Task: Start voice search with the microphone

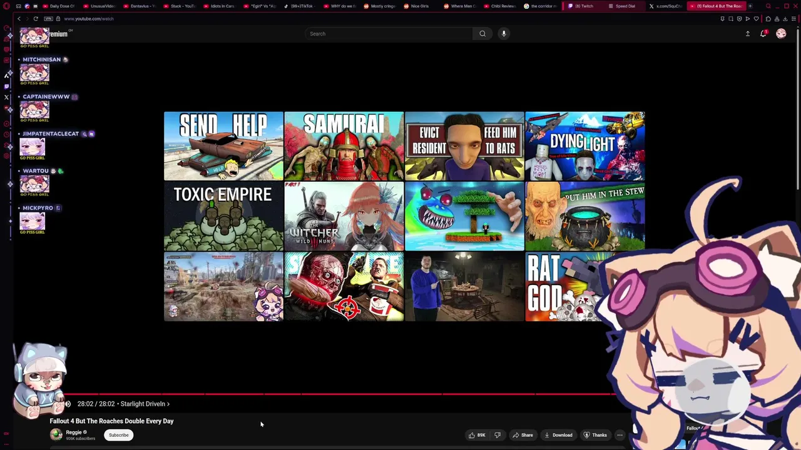Action: pos(504,34)
